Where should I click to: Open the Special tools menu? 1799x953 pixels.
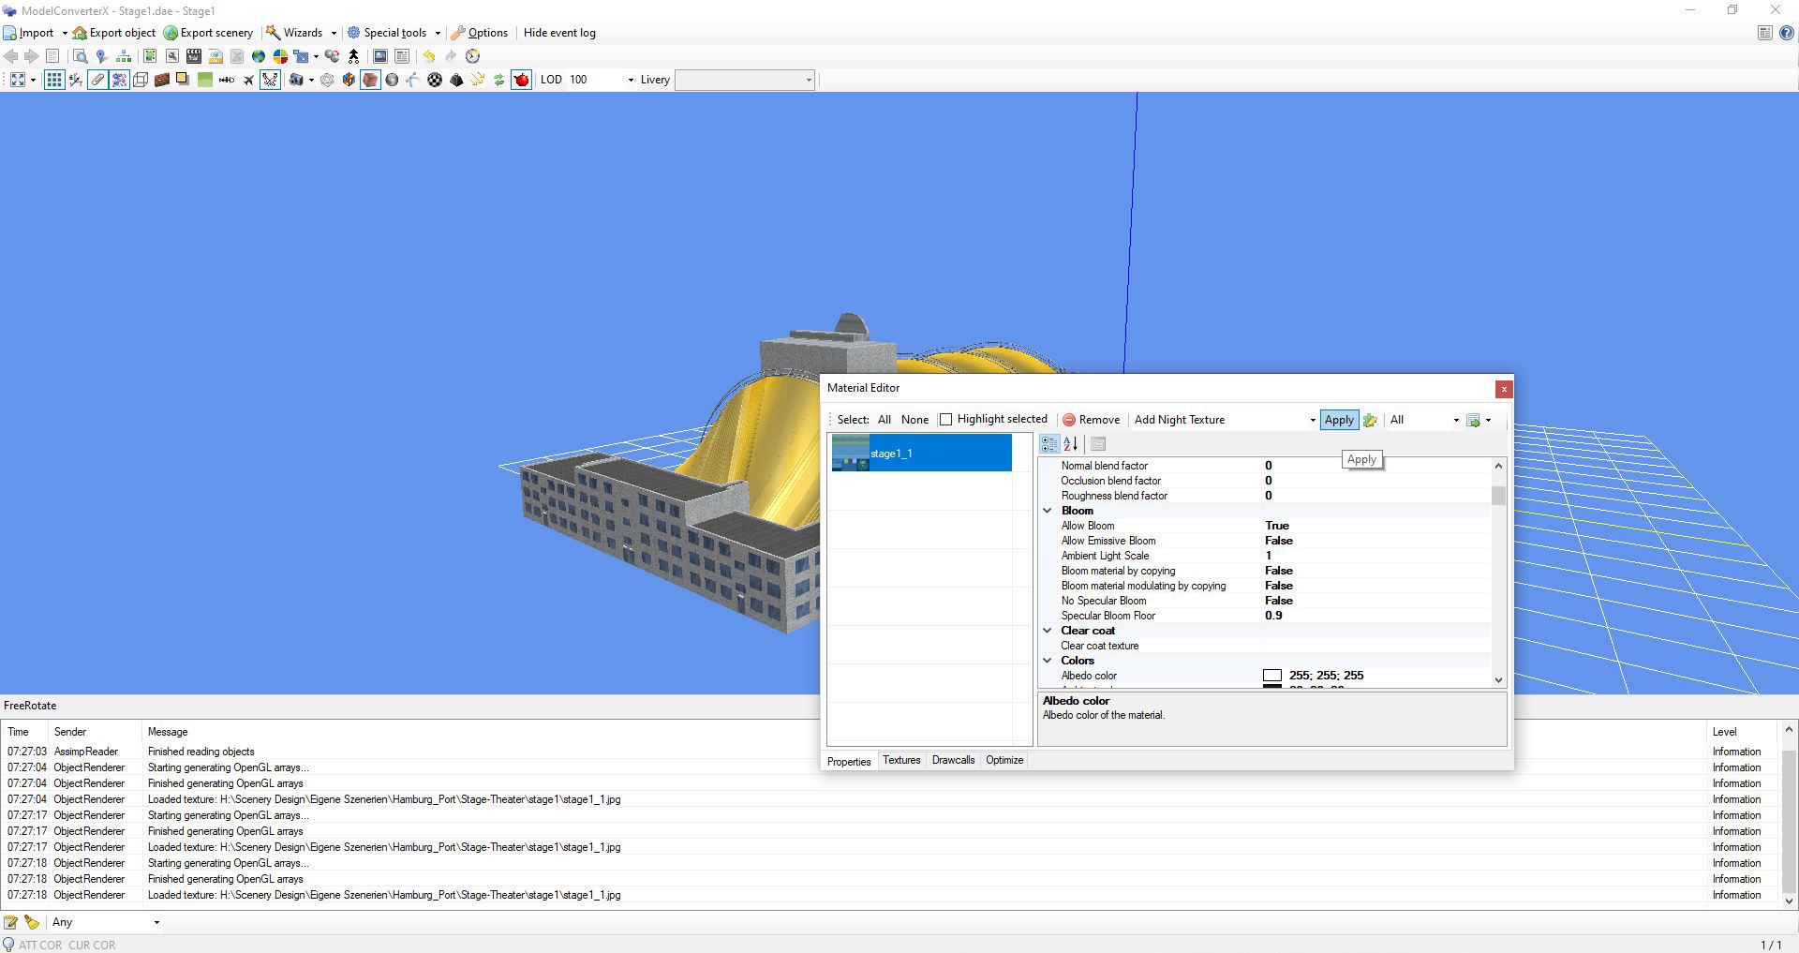[394, 33]
